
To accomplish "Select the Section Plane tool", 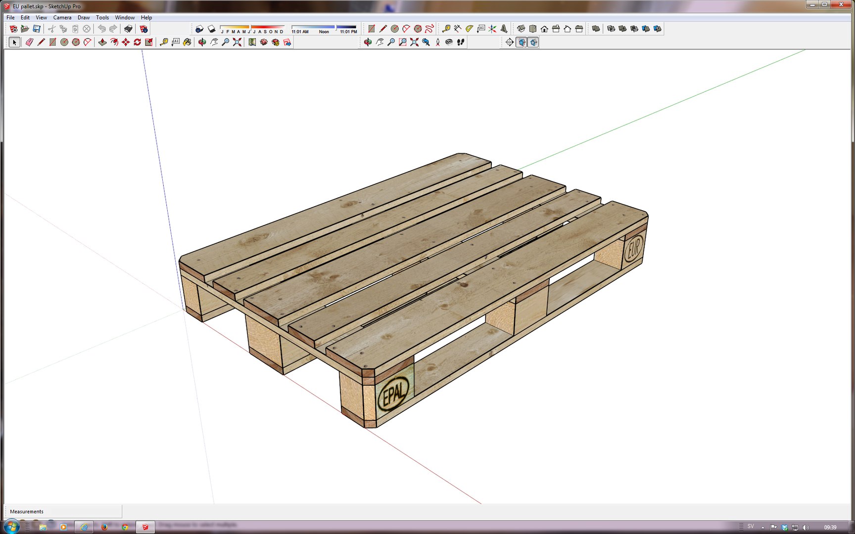I will tap(510, 42).
